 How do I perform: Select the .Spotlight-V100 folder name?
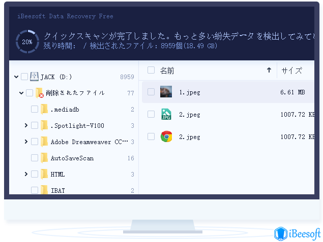click(x=77, y=125)
